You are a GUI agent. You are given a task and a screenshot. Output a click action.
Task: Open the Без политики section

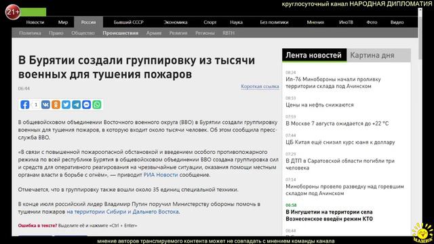coord(274,22)
